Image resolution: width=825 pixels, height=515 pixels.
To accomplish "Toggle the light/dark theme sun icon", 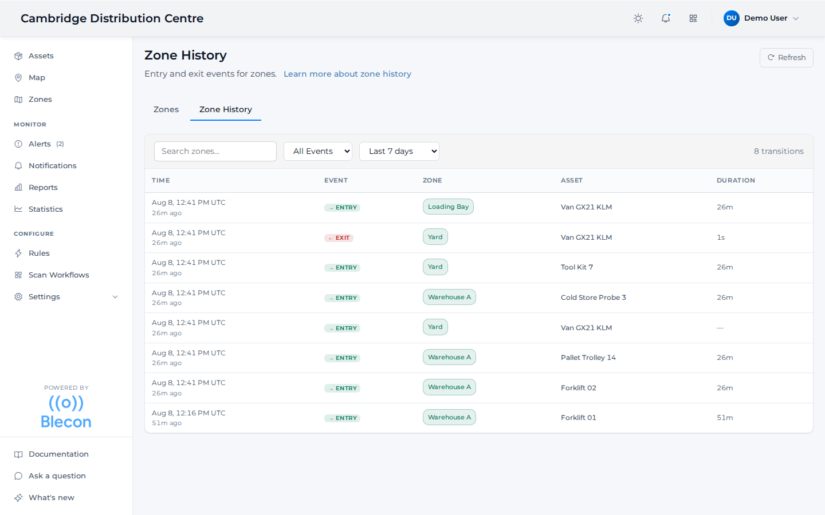I will (638, 18).
